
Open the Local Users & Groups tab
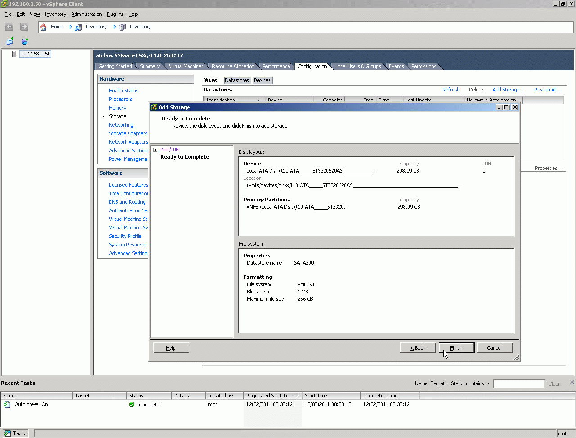358,66
